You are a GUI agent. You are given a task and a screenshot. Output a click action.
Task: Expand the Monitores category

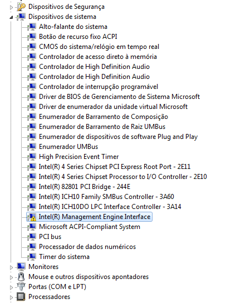[11, 267]
